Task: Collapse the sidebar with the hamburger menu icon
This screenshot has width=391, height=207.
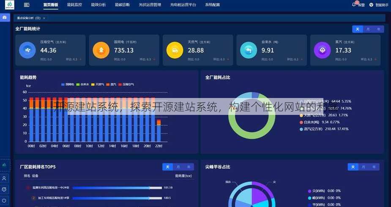Action: (27, 5)
